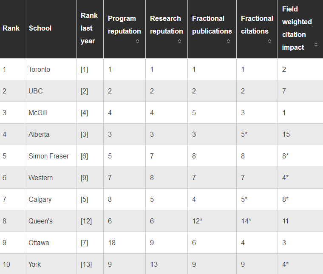Click the Fractional publications sort arrows icon
The width and height of the screenshot is (323, 274).
[x=228, y=41]
